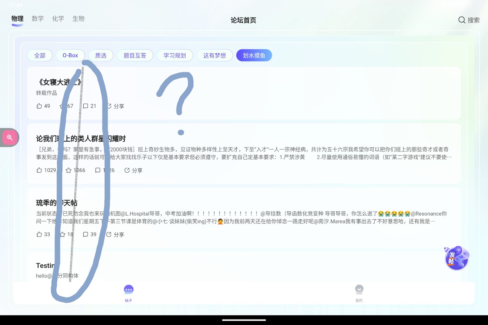This screenshot has height=325, width=488.
Task: Open the 琉季的聊天帖 post title
Action: point(57,203)
